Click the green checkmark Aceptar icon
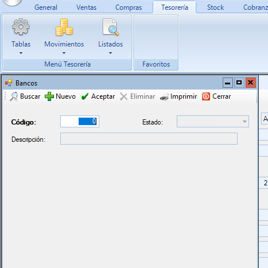Screen dimensions: 268x268 pos(85,96)
